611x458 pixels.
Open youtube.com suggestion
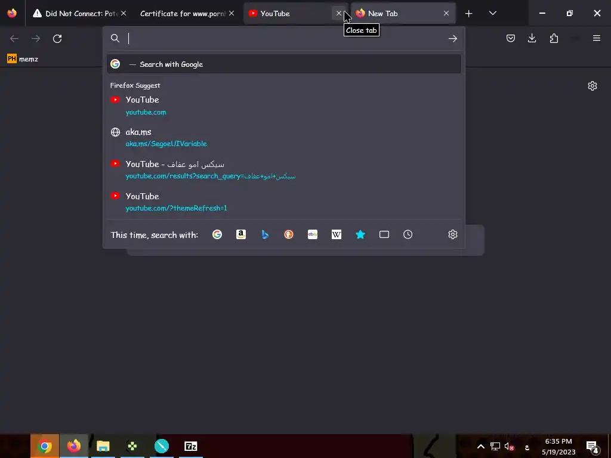[283, 106]
